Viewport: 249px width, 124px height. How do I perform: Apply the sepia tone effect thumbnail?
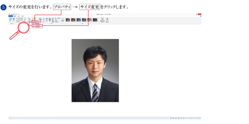coord(73,20)
